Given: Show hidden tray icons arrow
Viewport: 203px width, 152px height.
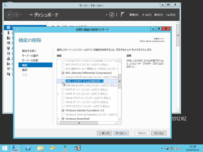Looking at the screenshot, I should click(162, 148).
